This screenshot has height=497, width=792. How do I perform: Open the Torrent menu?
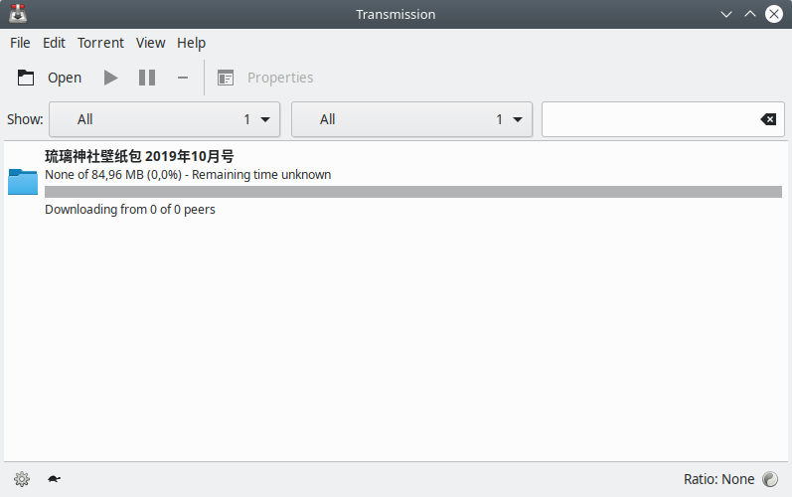click(x=100, y=43)
